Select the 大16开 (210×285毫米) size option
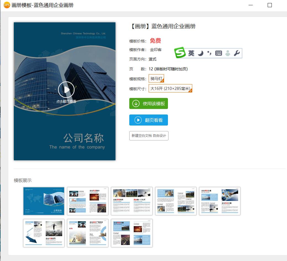Screen dimensions: 287x261 (x=170, y=88)
